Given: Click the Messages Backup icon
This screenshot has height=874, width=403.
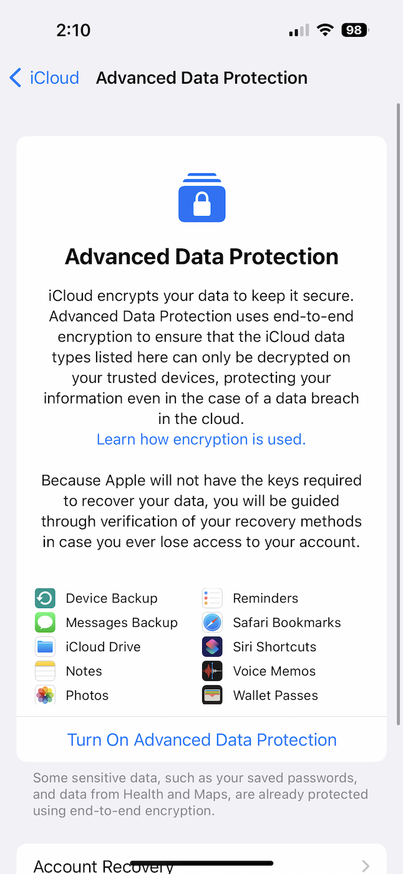Looking at the screenshot, I should [44, 622].
